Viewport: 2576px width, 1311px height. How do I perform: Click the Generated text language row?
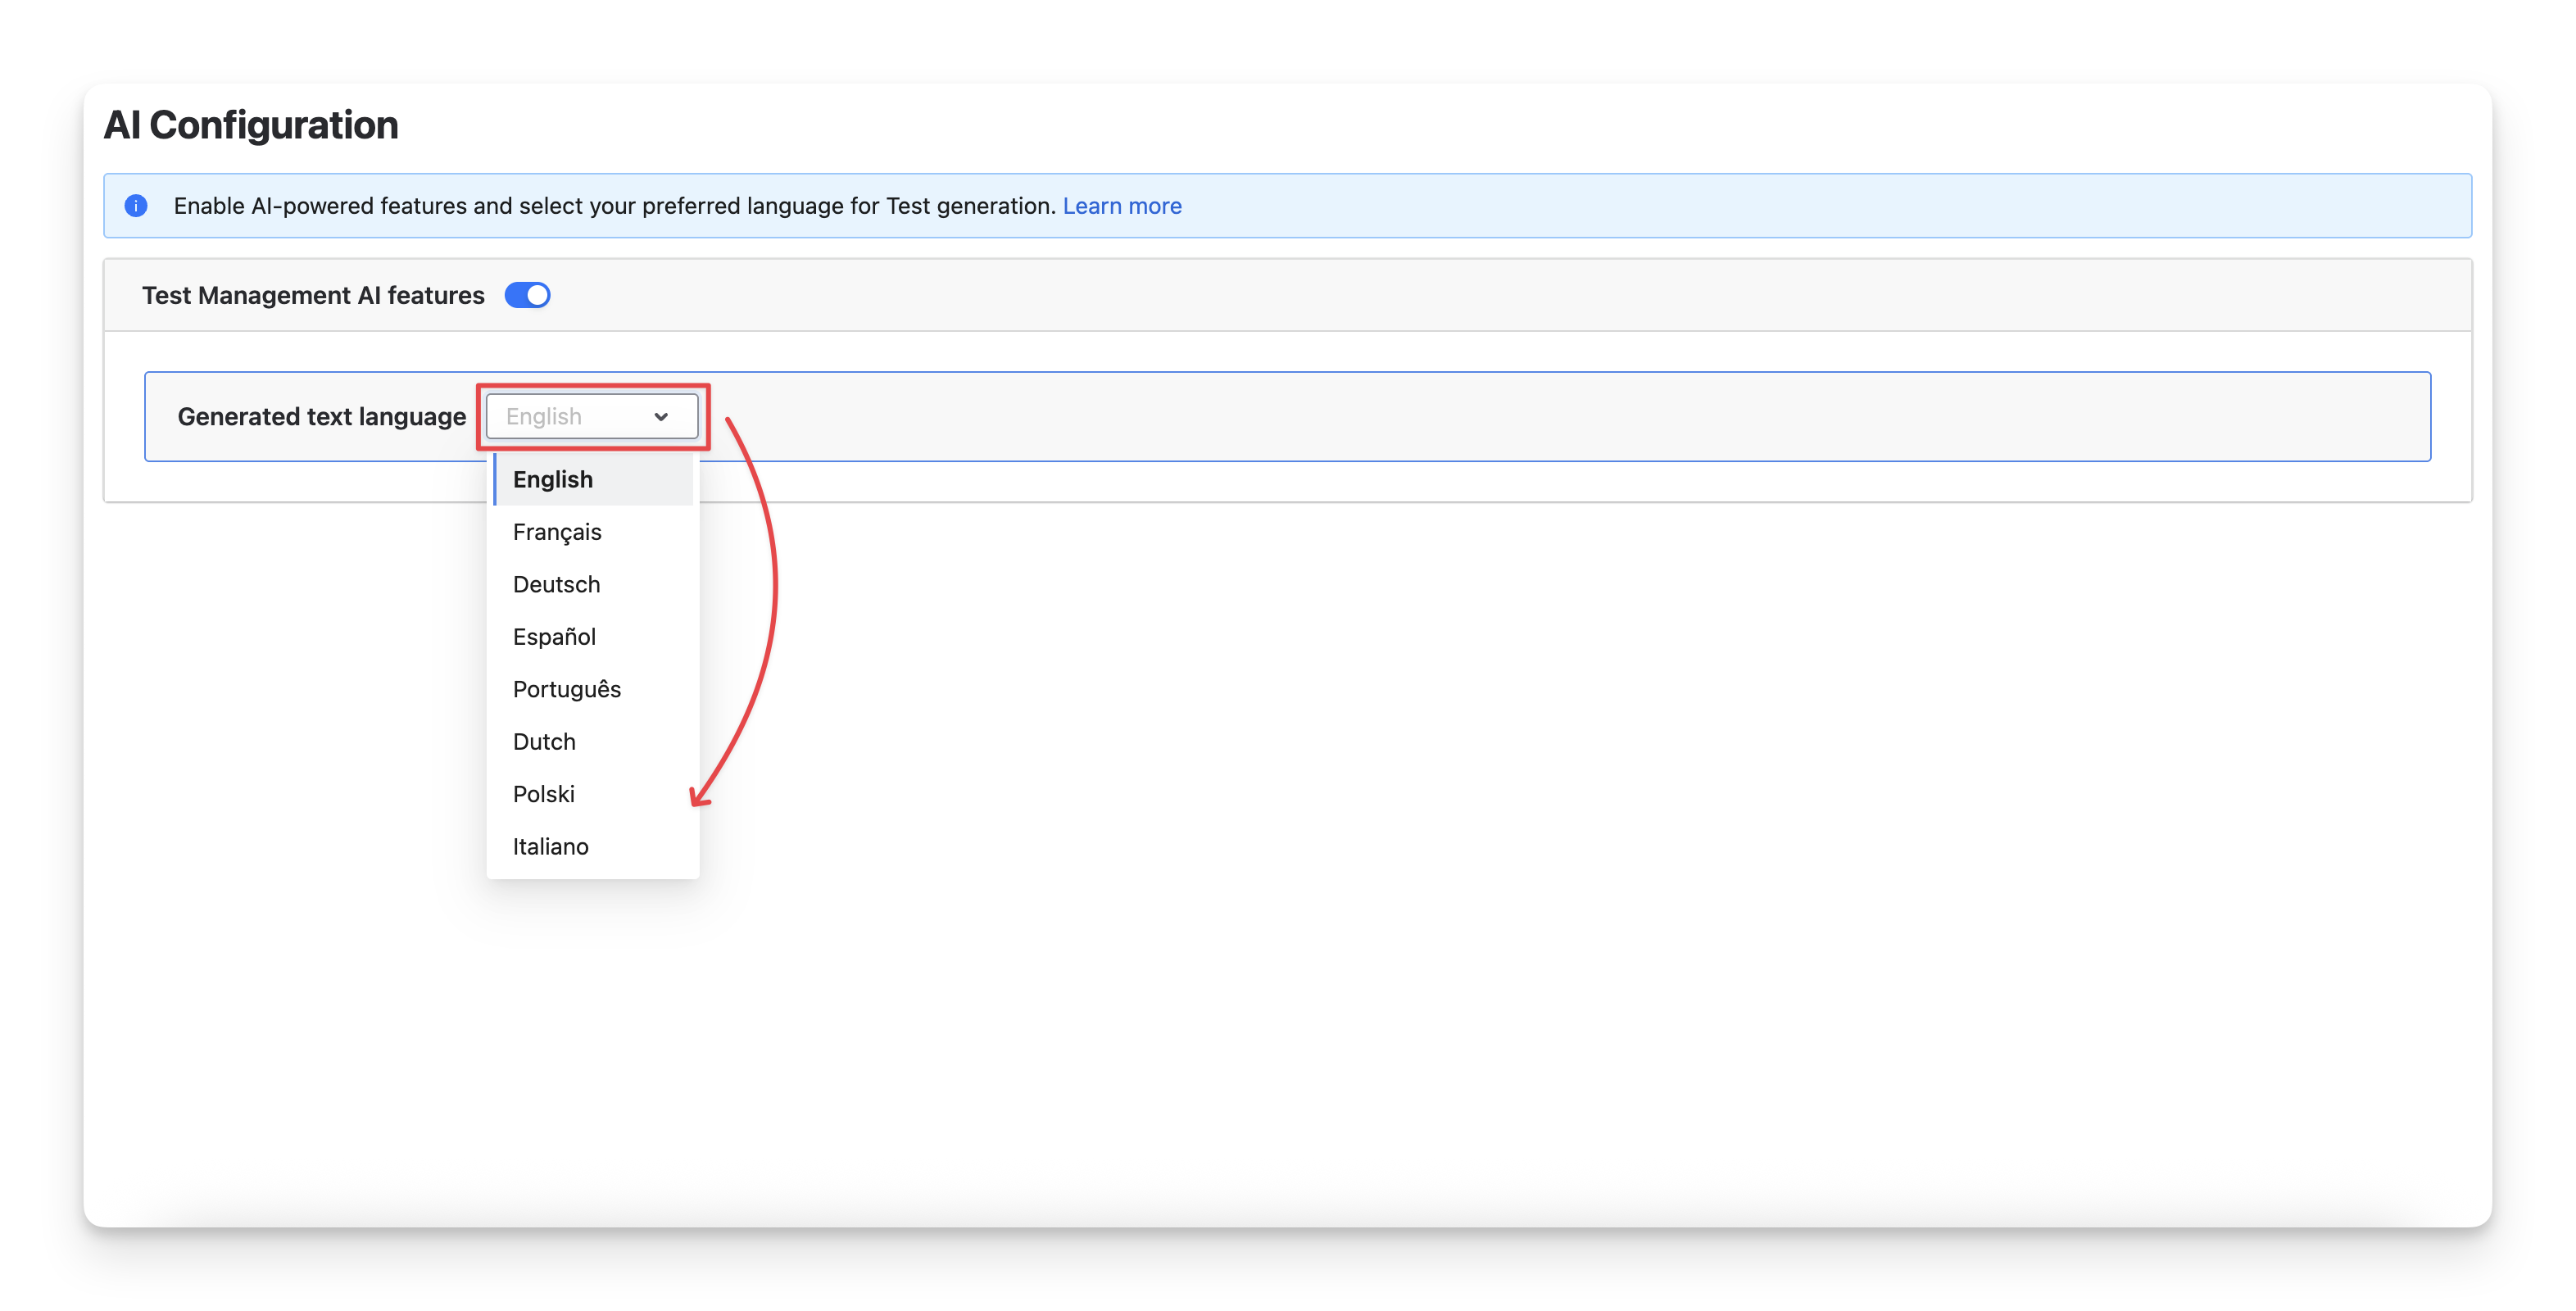(1500, 417)
